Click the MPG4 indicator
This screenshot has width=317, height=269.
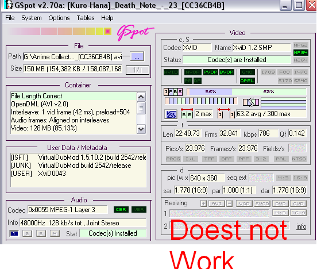tap(300, 53)
